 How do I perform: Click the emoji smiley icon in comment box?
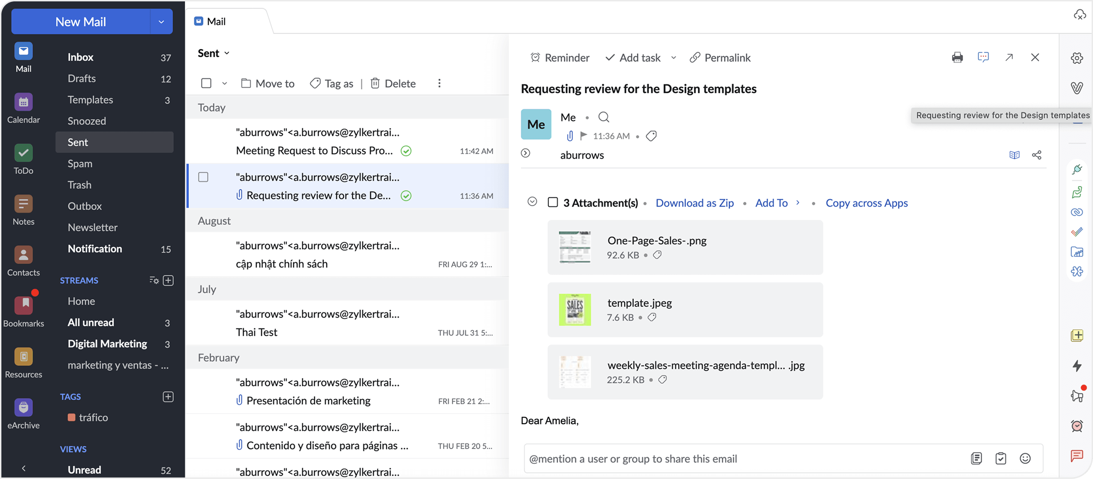pos(1025,458)
